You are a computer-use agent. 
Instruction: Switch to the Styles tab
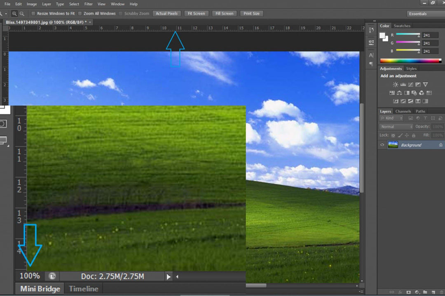point(411,69)
